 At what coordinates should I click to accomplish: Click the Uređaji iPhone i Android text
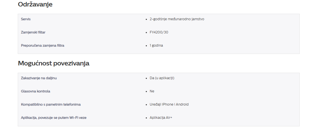[x=169, y=104]
